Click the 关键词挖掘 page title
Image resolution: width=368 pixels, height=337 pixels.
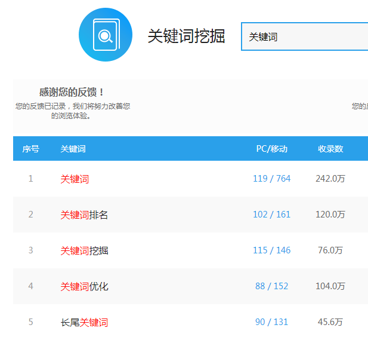[186, 36]
